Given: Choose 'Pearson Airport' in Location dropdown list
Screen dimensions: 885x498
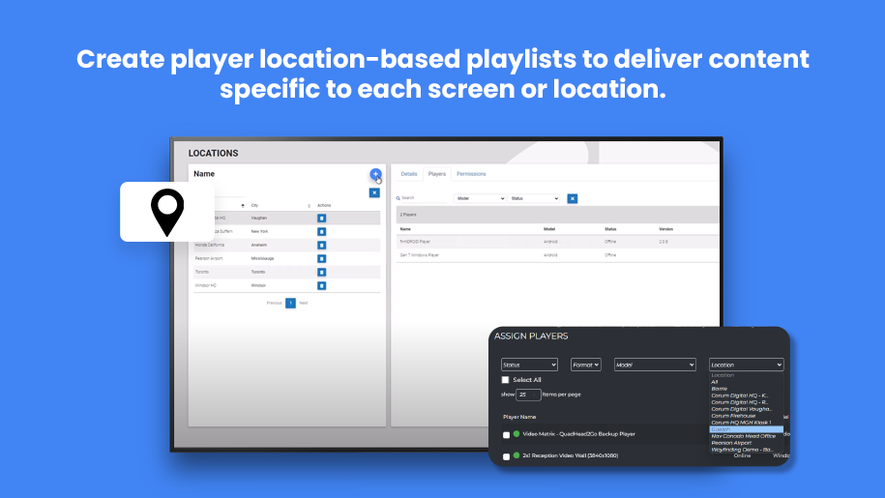Looking at the screenshot, I should pos(746,443).
